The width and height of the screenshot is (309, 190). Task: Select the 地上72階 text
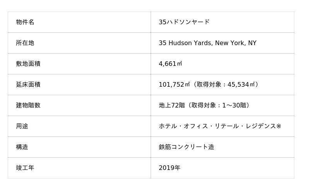pos(172,105)
